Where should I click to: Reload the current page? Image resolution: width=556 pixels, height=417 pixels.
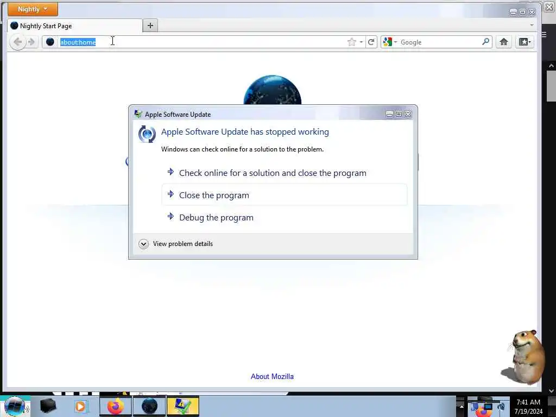click(x=371, y=42)
